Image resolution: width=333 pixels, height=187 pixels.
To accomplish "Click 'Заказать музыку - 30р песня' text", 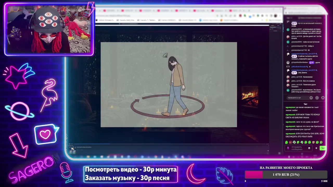I will (x=127, y=178).
